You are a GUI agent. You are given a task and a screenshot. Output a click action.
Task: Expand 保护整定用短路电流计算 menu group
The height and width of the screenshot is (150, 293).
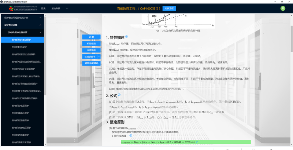22,18
